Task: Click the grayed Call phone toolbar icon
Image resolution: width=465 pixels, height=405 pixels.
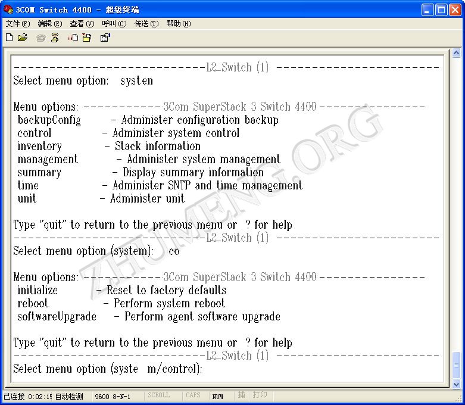Action: pos(40,38)
